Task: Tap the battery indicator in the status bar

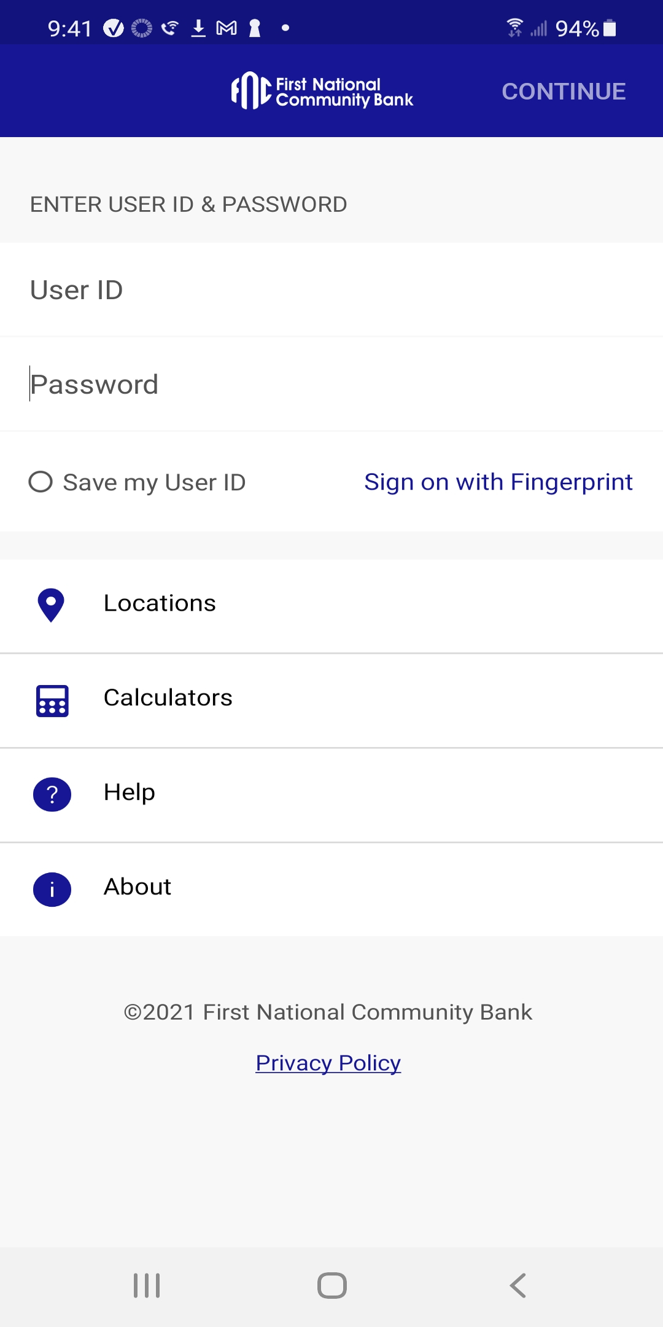Action: coord(610,28)
